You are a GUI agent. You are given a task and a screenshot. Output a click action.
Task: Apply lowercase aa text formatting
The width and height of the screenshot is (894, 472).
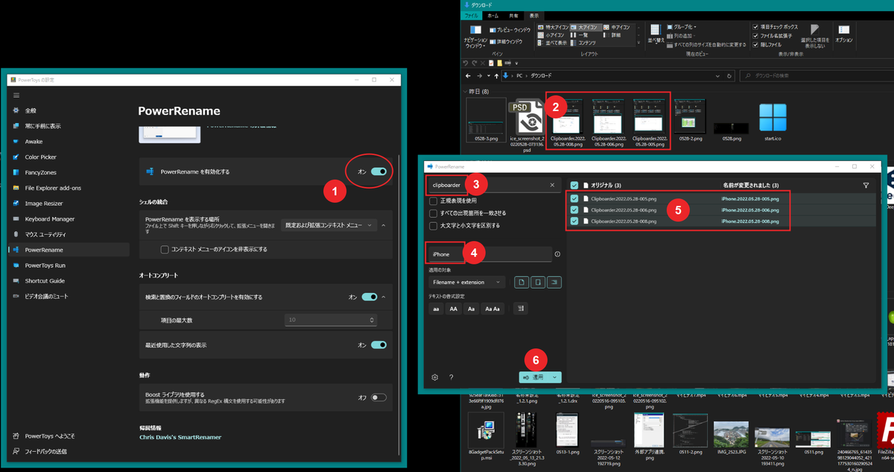[436, 308]
